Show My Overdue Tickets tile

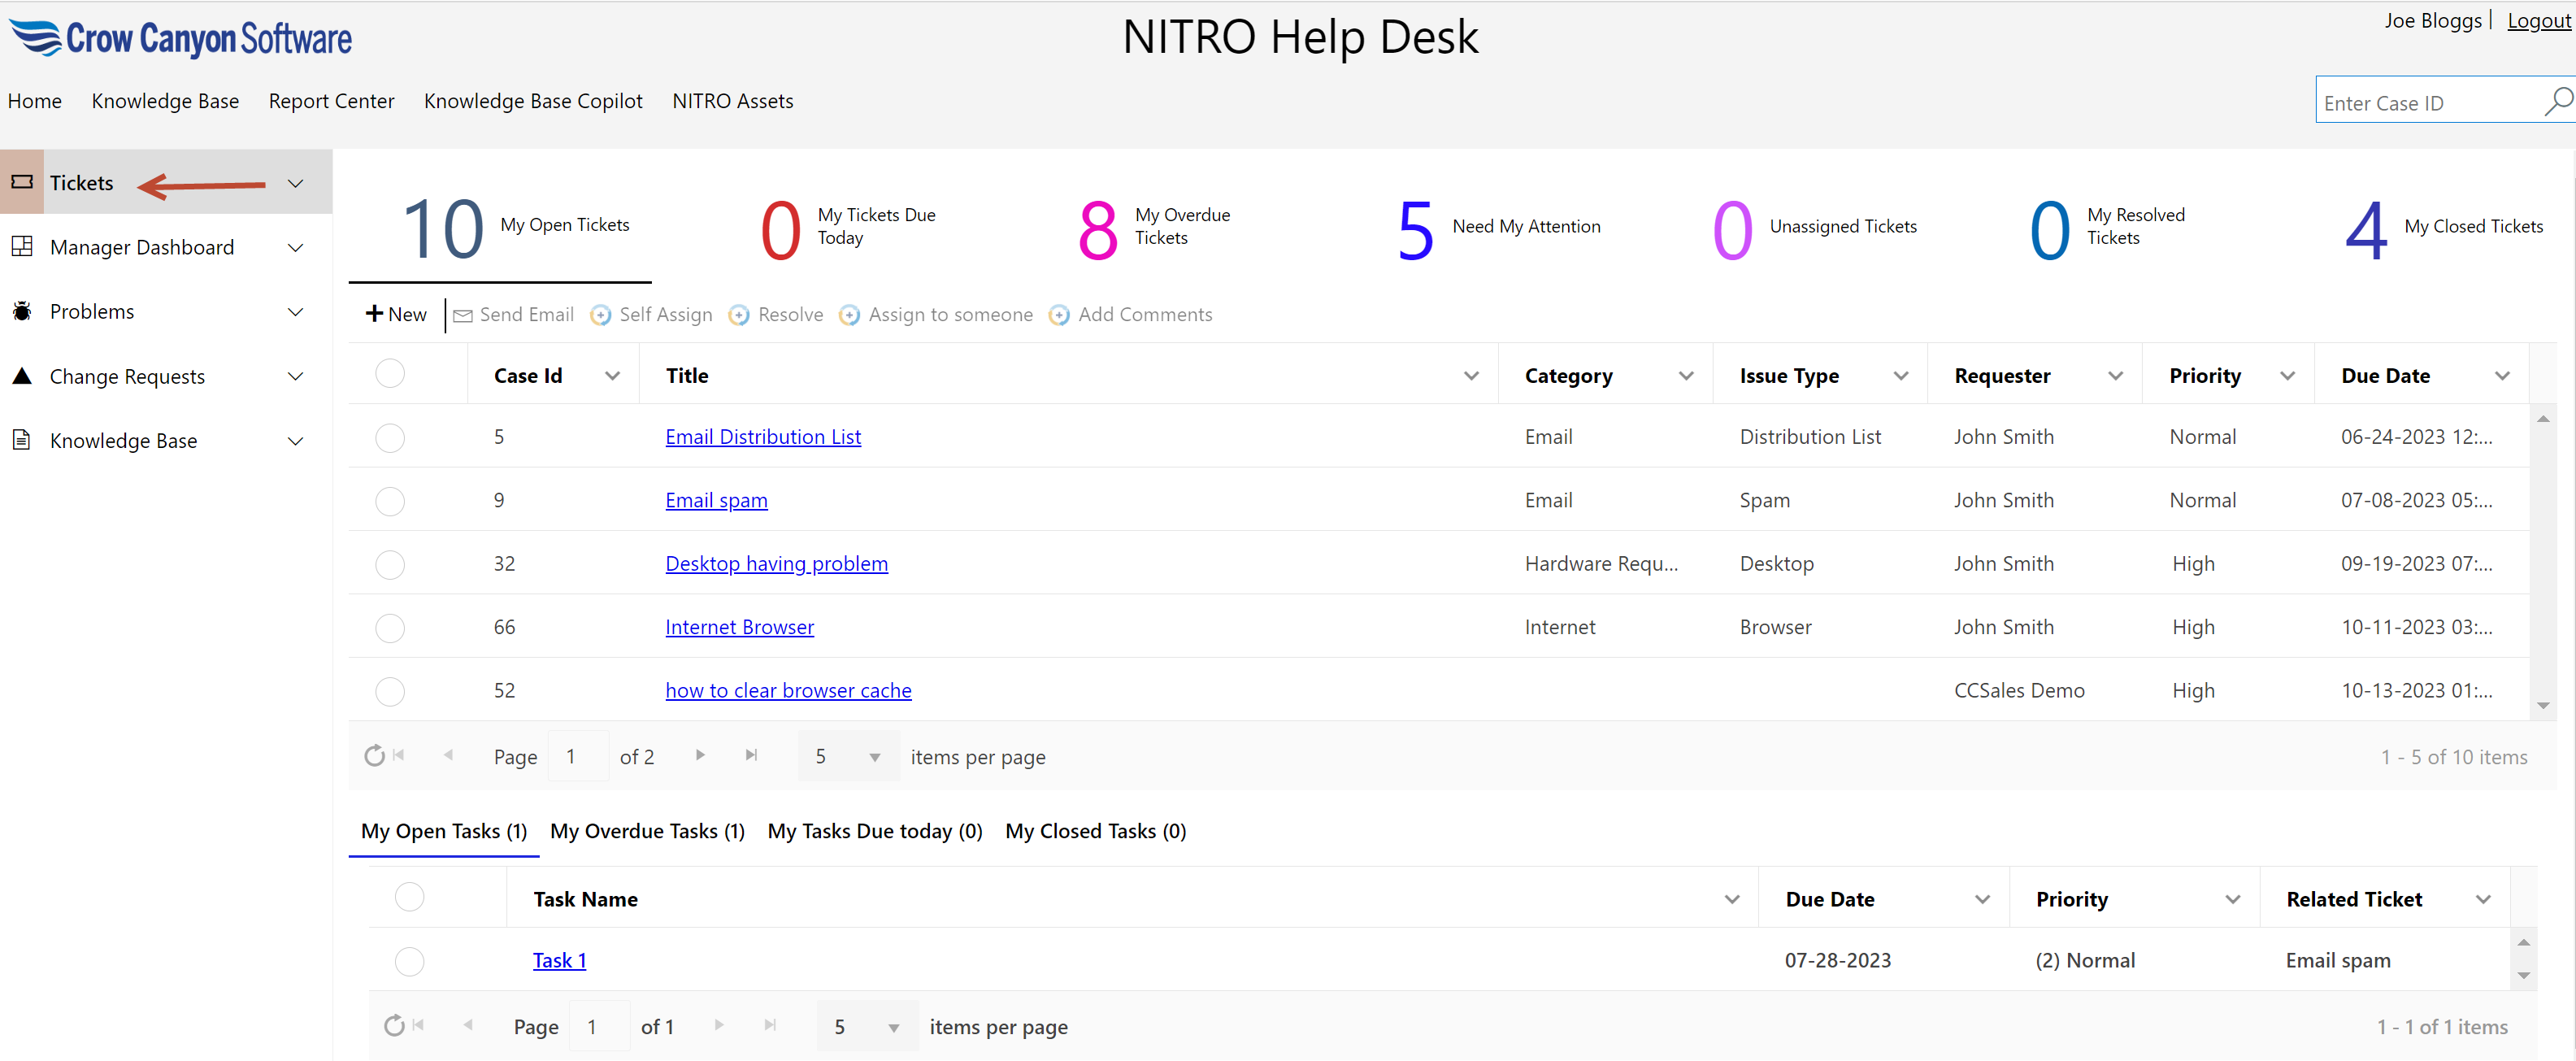point(1155,228)
